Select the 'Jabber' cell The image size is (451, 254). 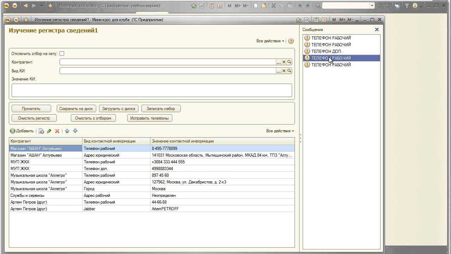pyautogui.click(x=116, y=209)
